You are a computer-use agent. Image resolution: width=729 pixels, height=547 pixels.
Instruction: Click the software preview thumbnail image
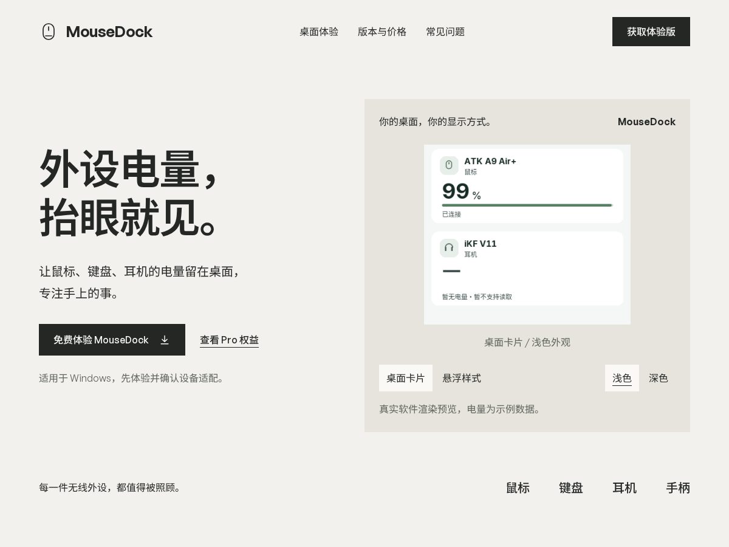(527, 235)
